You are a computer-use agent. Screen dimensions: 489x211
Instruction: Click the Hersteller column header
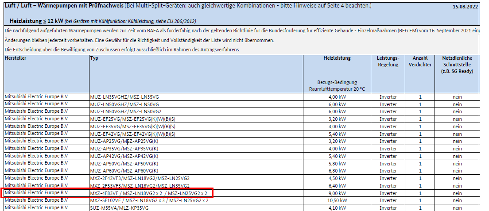[47, 74]
